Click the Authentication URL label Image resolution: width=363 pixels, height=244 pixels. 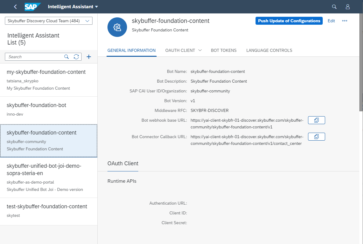tap(168, 203)
